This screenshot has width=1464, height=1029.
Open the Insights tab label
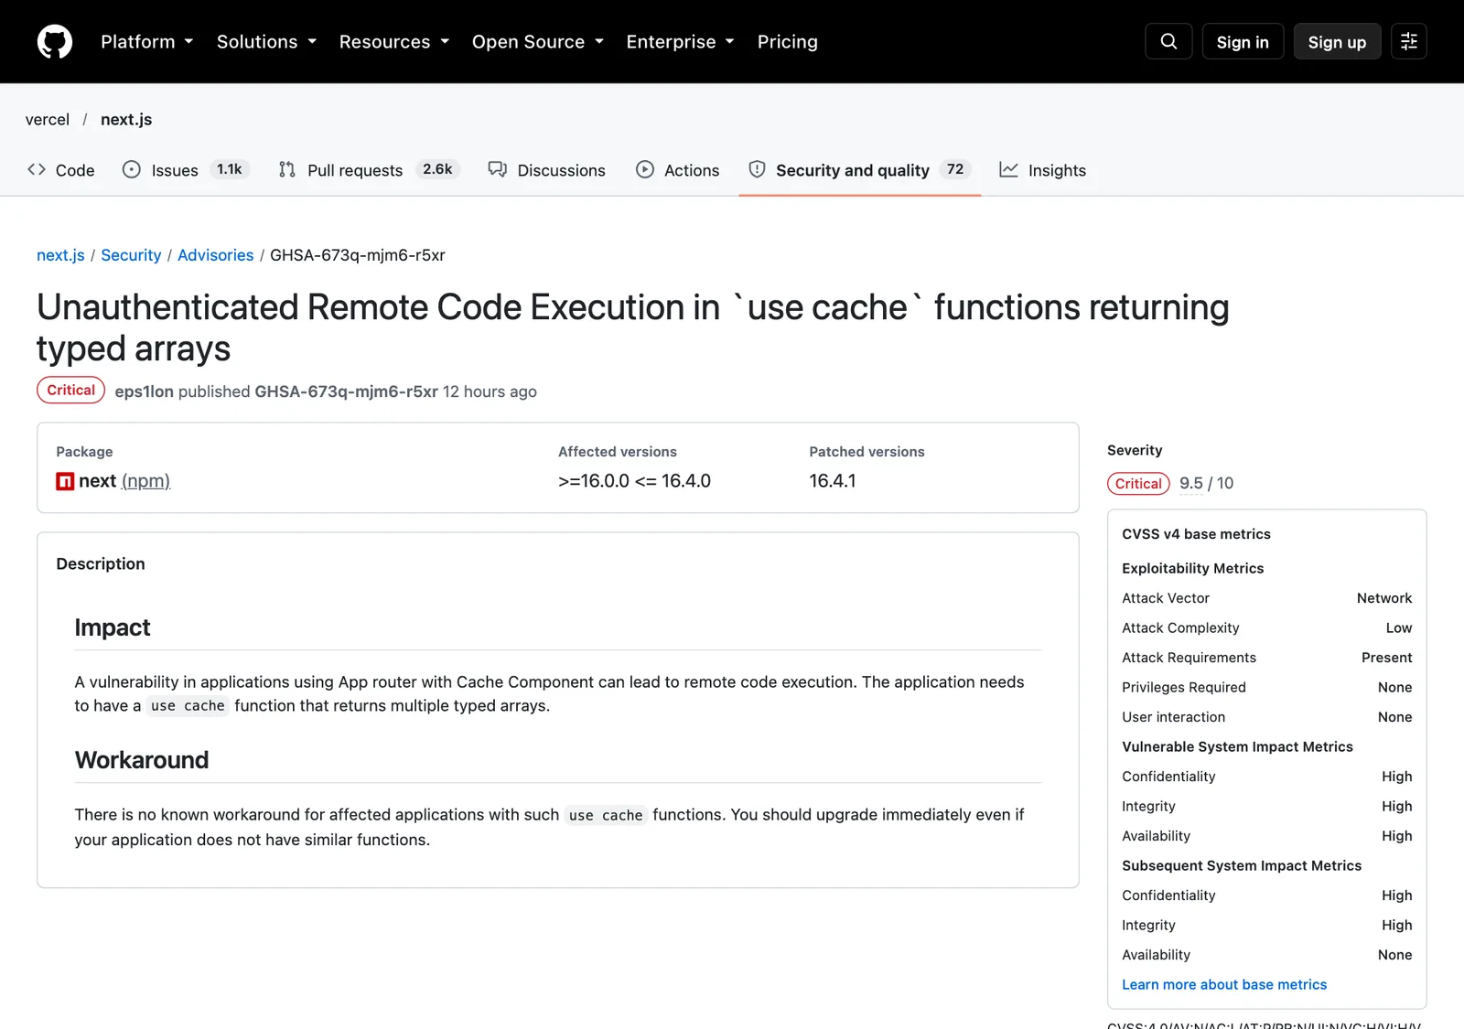[1057, 170]
